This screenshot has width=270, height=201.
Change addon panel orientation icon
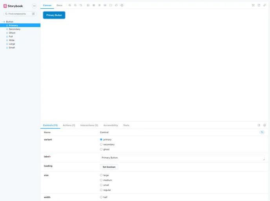coord(259,125)
